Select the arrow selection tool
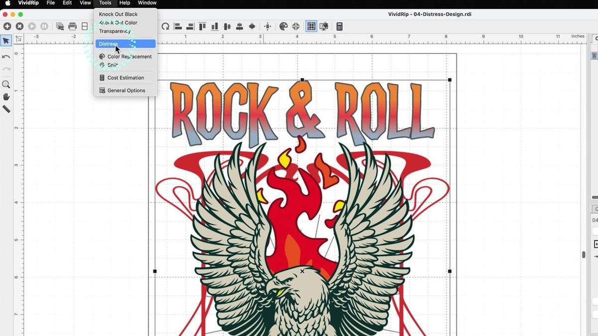598x336 pixels. (6, 41)
